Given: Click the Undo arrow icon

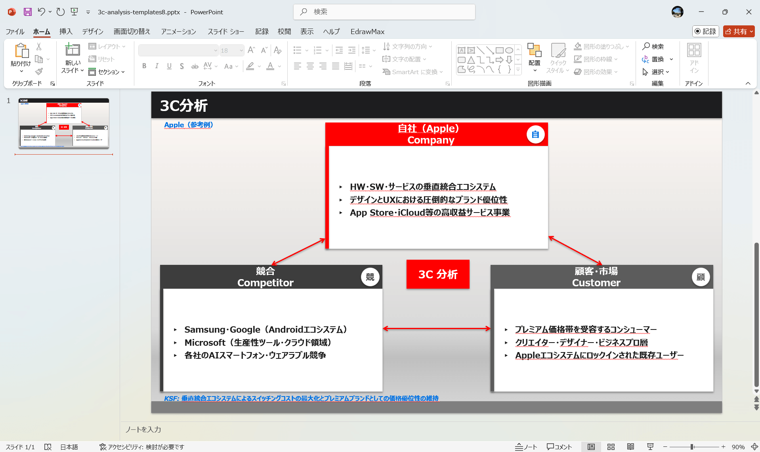Looking at the screenshot, I should 41,12.
